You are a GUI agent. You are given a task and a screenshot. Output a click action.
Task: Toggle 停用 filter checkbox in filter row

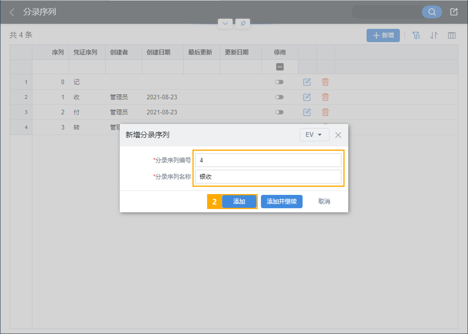tap(280, 67)
